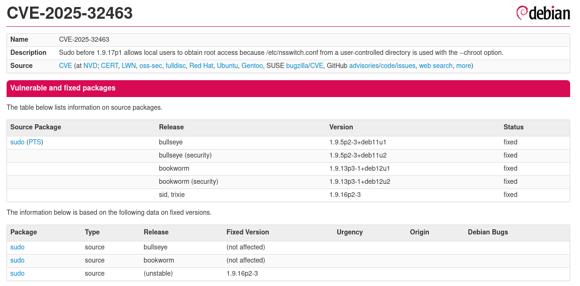Open the CVE source link
Image resolution: width=580 pixels, height=286 pixels.
click(66, 66)
